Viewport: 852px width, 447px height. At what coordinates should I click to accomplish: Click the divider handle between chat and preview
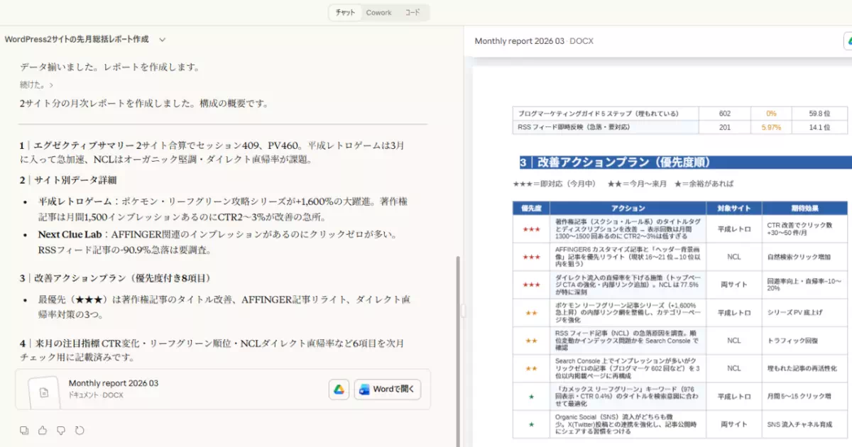click(464, 310)
